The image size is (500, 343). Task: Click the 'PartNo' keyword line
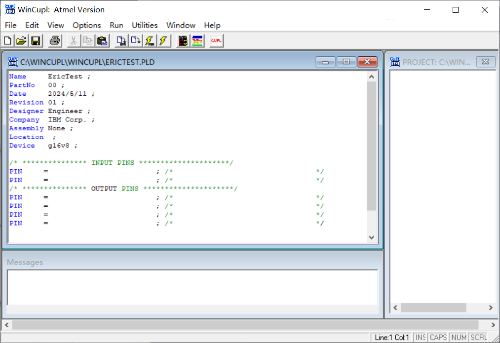point(22,85)
